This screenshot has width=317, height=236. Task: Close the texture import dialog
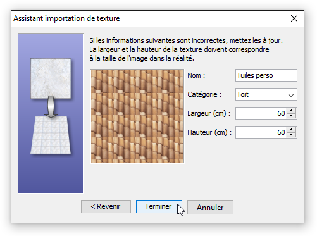pos(294,18)
